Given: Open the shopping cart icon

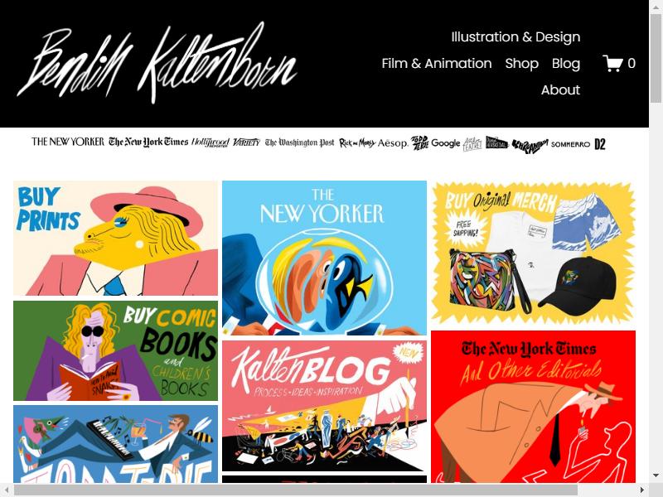Looking at the screenshot, I should pyautogui.click(x=612, y=64).
